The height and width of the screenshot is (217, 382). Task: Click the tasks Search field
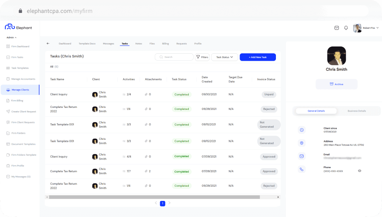click(x=174, y=57)
